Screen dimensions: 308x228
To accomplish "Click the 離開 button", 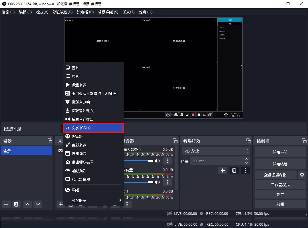I will click(x=280, y=204).
